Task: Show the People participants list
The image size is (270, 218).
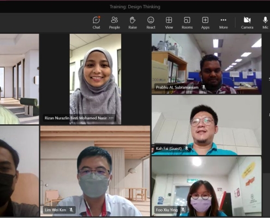Action: click(115, 23)
